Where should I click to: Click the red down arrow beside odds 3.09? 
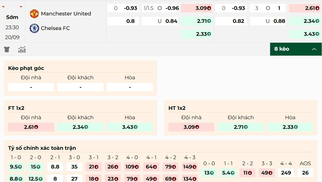(209, 8)
